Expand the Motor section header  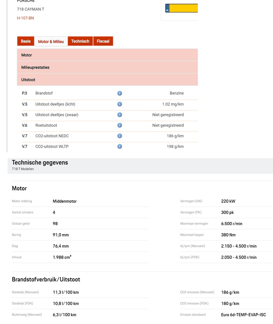107,55
